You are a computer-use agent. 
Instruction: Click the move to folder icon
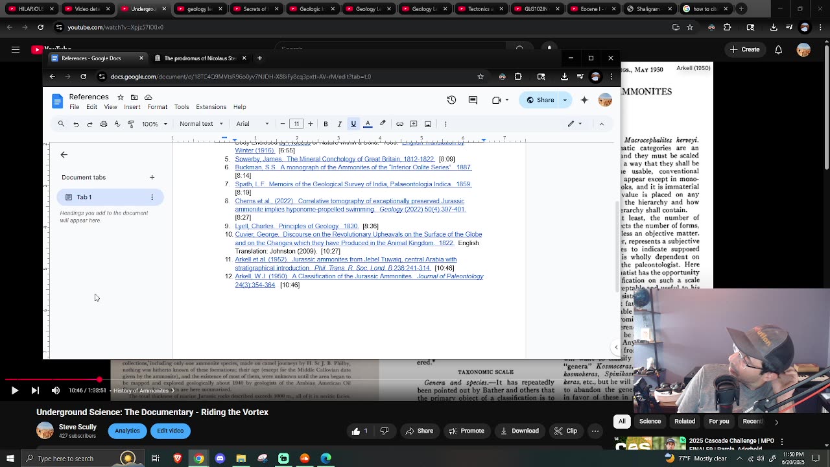134,97
